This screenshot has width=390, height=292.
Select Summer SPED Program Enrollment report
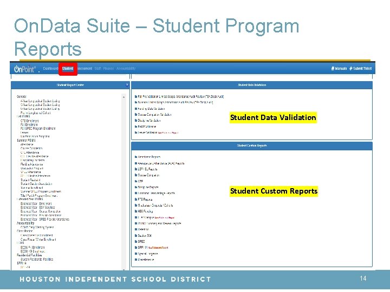tap(41, 191)
